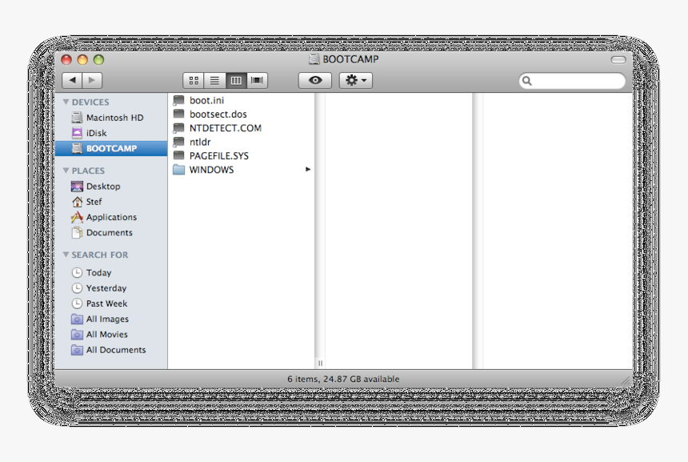
Task: Close the BOOTCAMP window with red button
Action: 66,60
